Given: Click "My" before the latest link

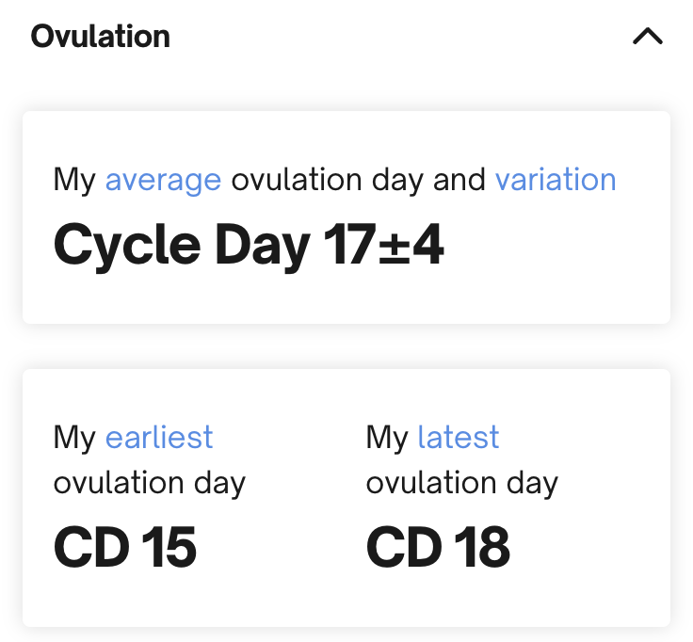Looking at the screenshot, I should click(387, 437).
